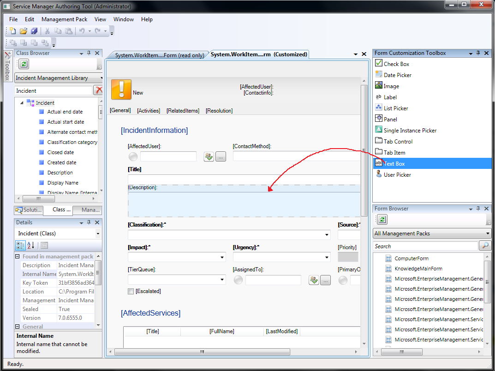
Task: Click the Title text field on form
Action: click(x=244, y=179)
